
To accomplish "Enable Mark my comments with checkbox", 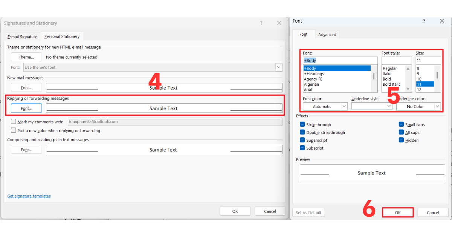I will click(14, 122).
